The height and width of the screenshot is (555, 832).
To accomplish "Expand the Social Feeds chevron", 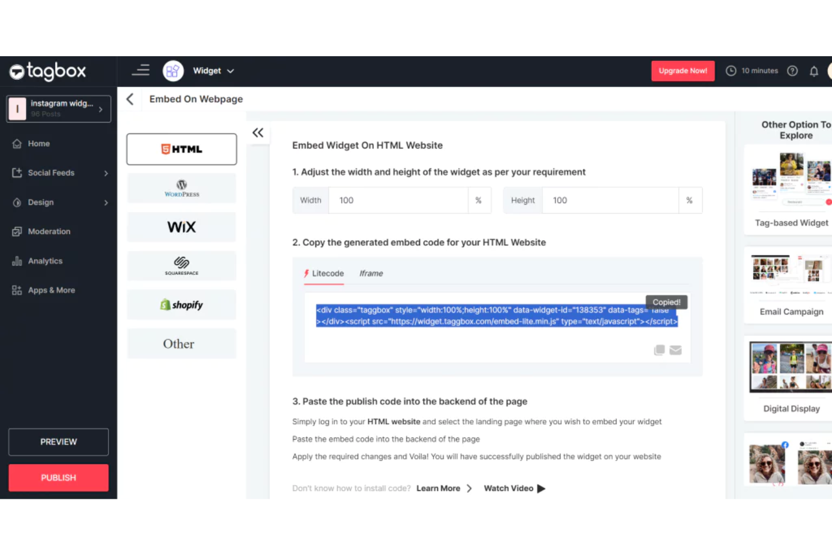I will point(106,173).
